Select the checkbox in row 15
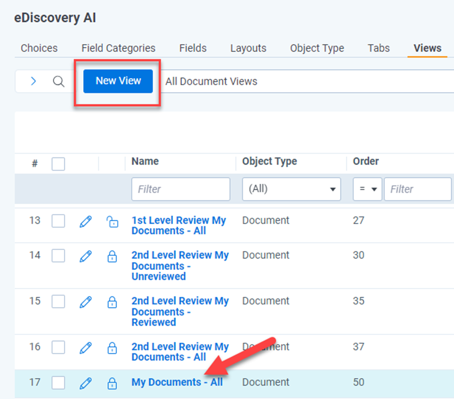 pyautogui.click(x=58, y=302)
